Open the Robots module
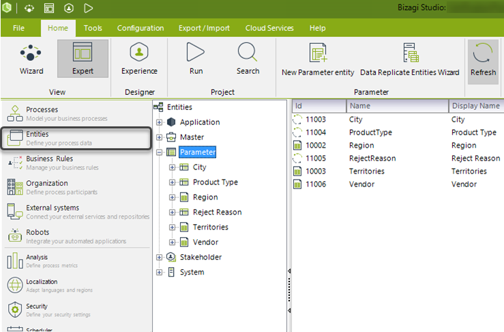This screenshot has height=332, width=504. 76,236
